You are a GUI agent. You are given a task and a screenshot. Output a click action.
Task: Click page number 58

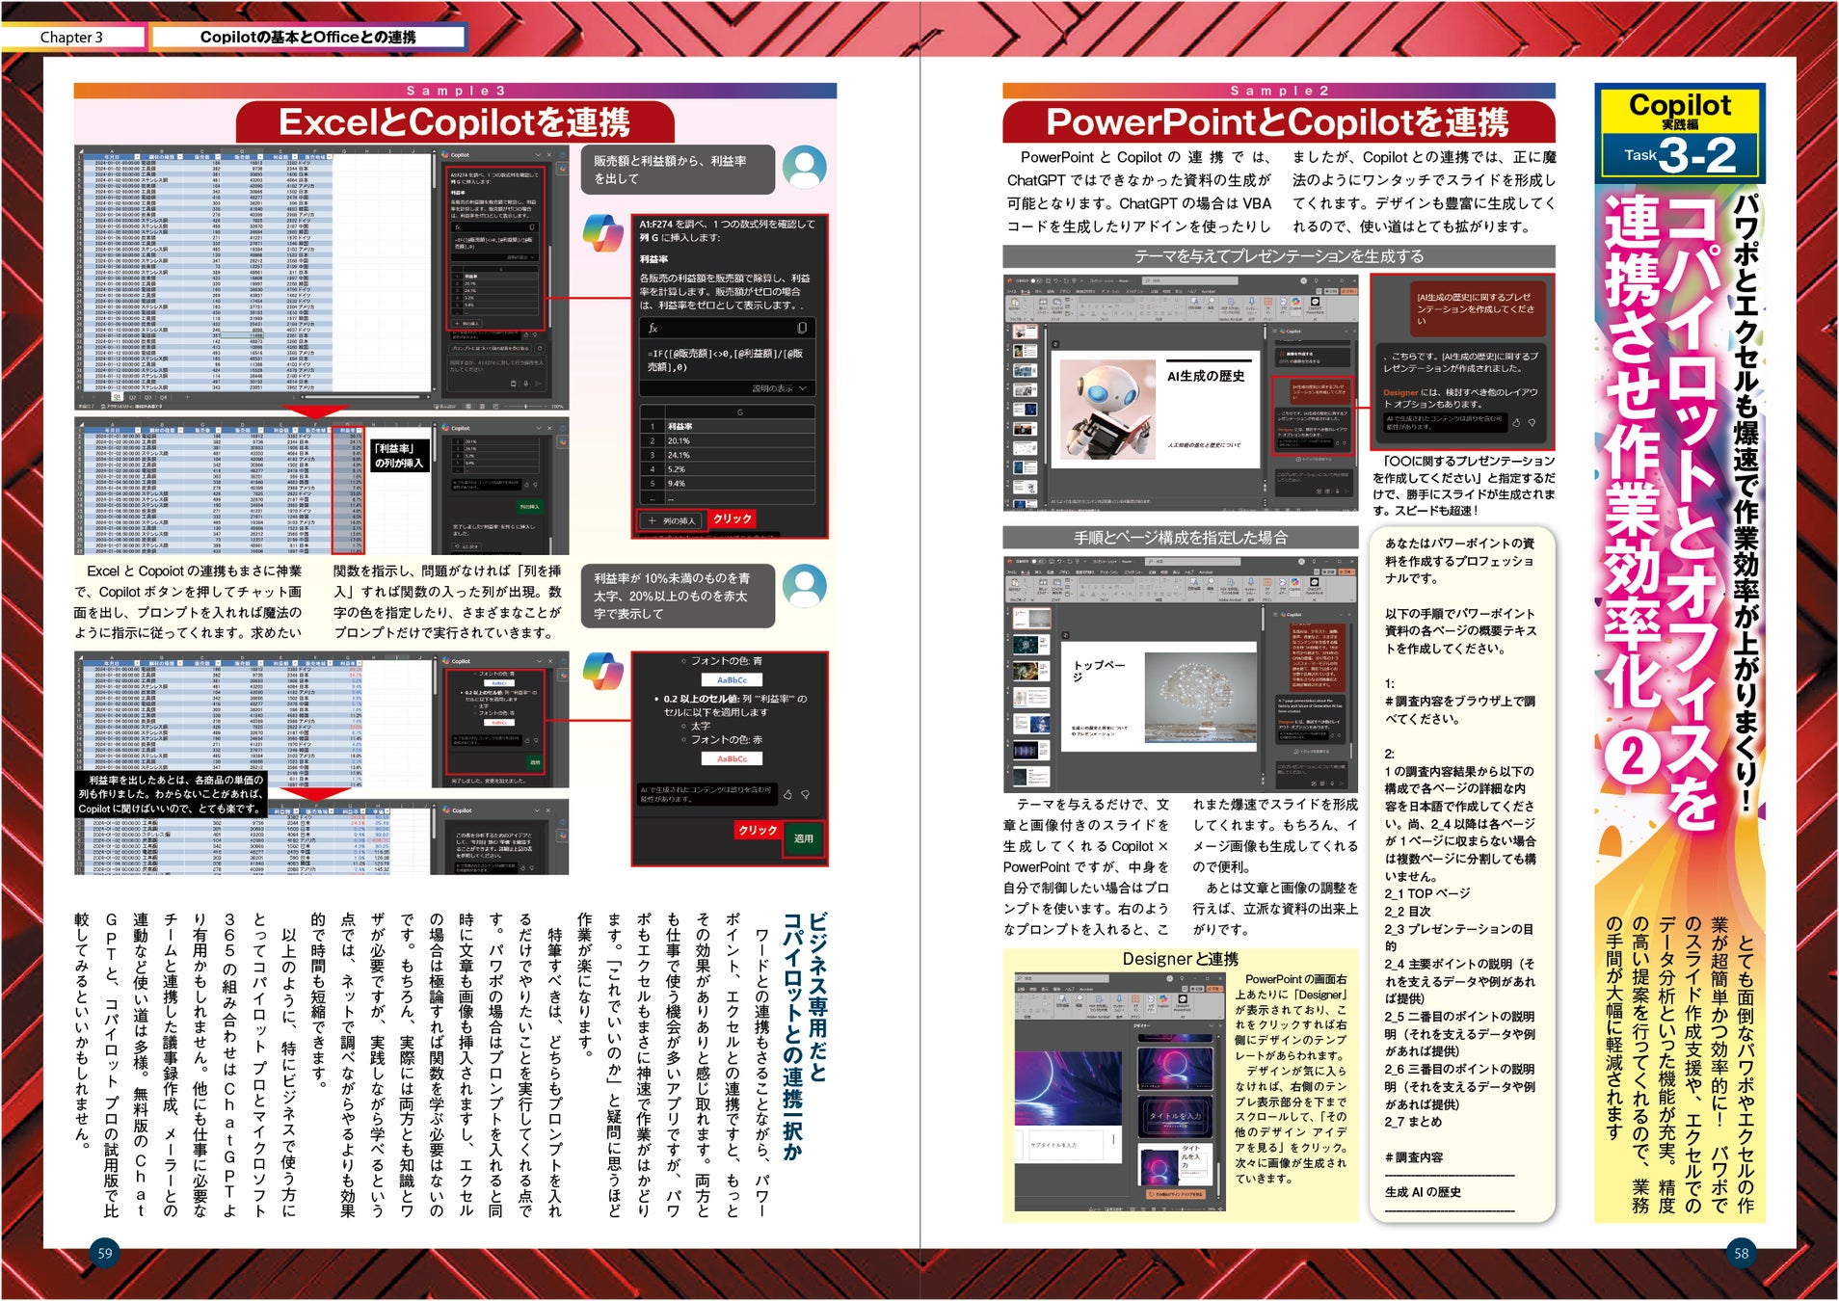1741,1254
